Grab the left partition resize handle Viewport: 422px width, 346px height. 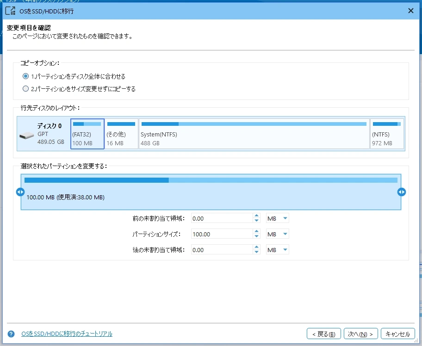(x=20, y=192)
